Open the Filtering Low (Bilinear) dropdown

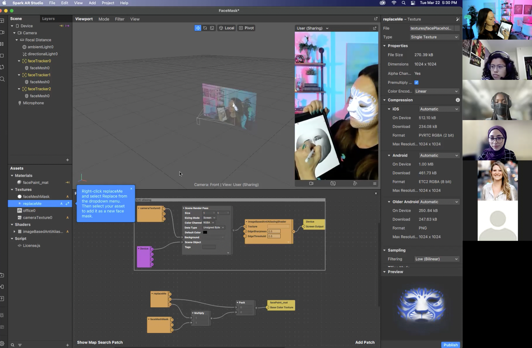(x=437, y=259)
